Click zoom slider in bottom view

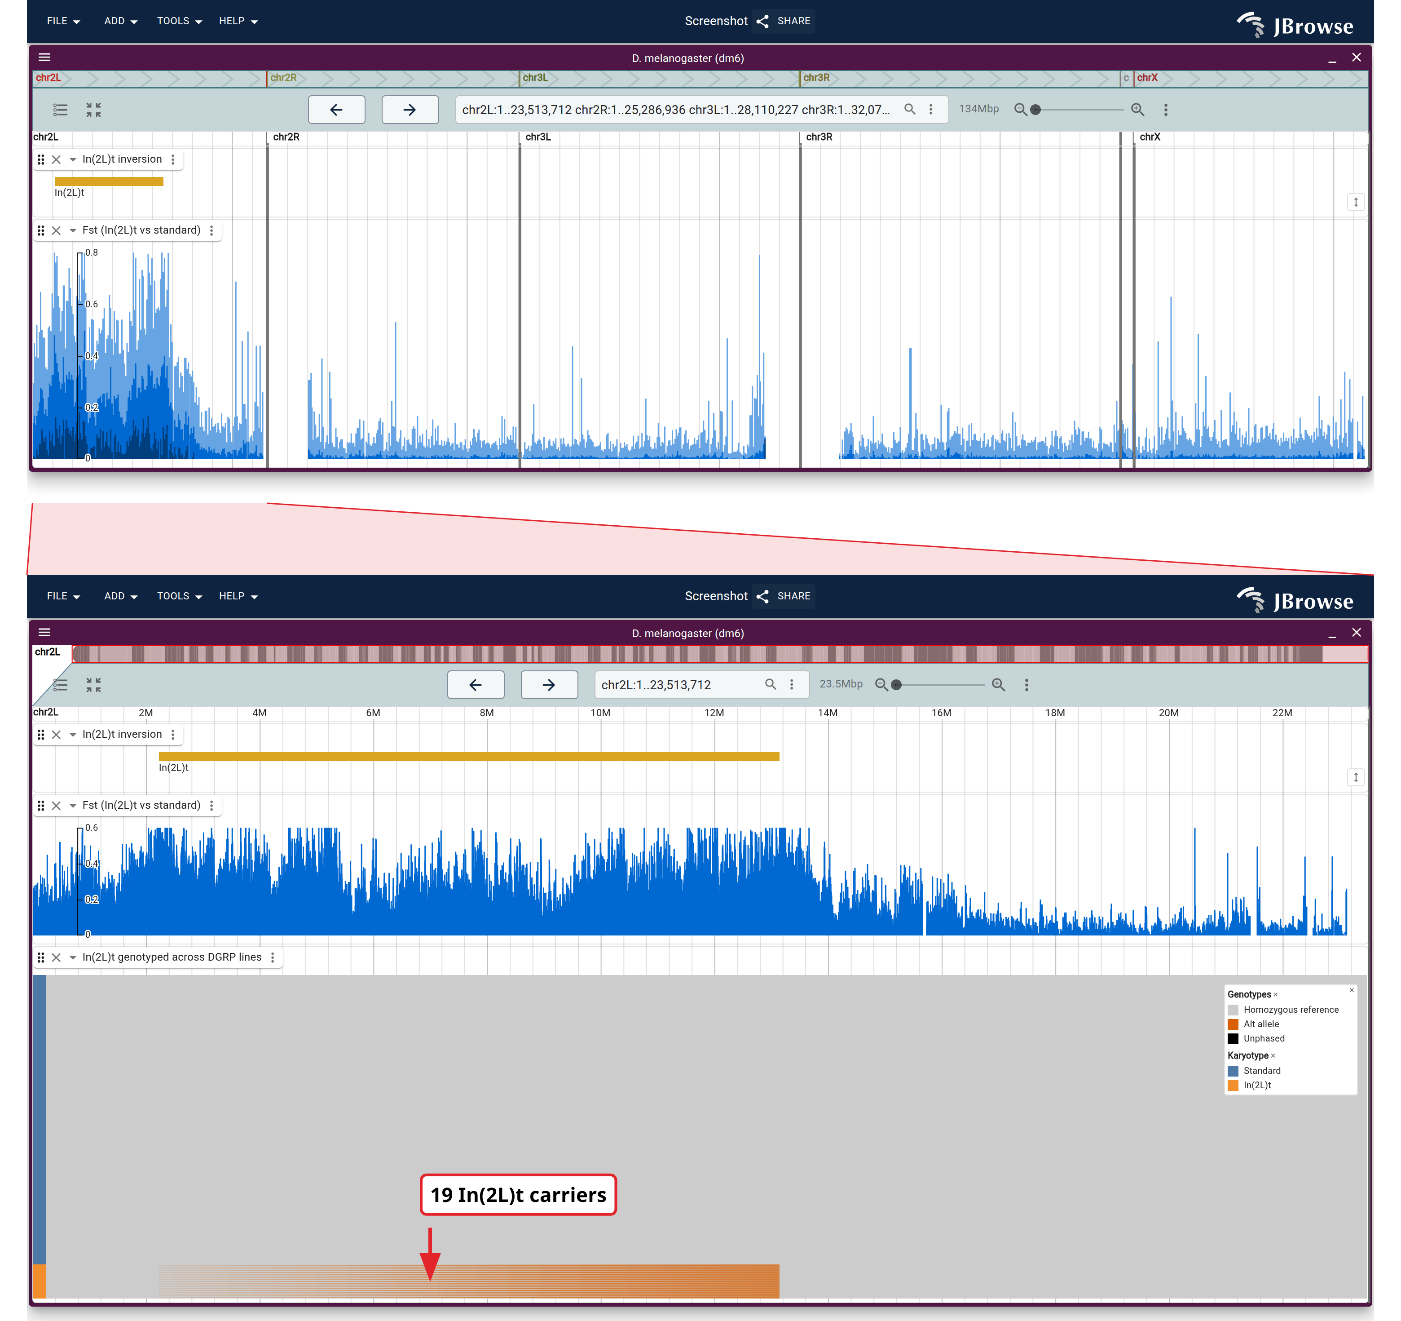[939, 684]
